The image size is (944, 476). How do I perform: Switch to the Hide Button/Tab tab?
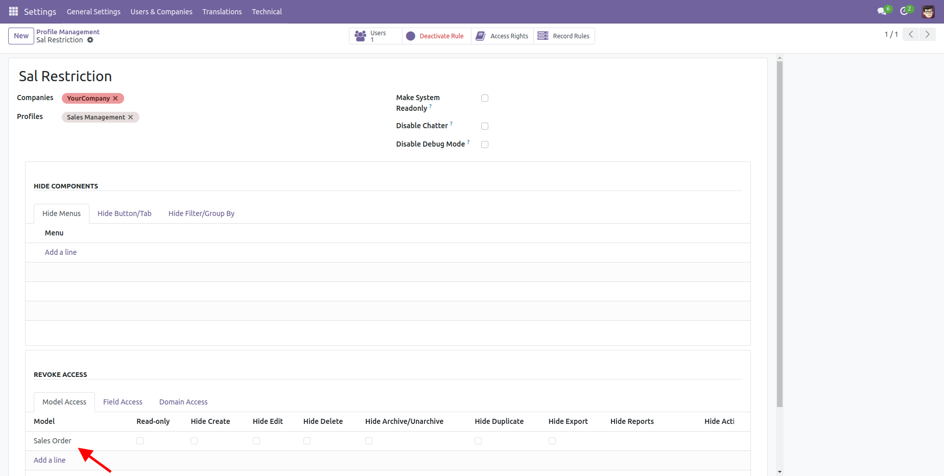click(x=125, y=213)
